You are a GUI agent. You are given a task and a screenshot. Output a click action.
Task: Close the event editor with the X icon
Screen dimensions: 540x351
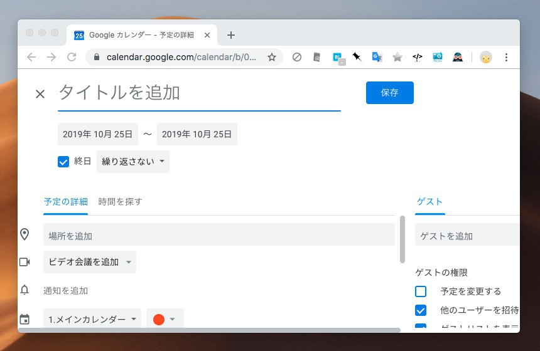pos(40,94)
